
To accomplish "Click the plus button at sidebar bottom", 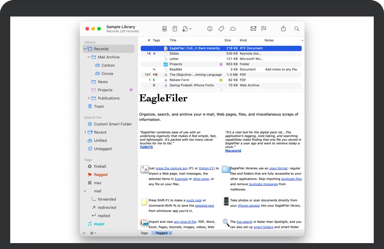I will [x=84, y=233].
